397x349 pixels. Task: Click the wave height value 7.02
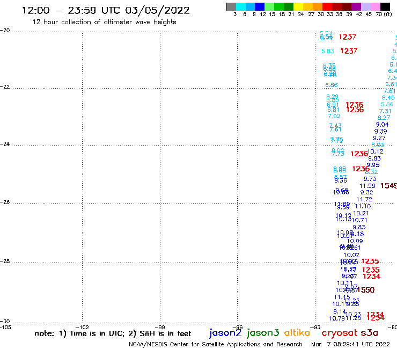pos(334,117)
